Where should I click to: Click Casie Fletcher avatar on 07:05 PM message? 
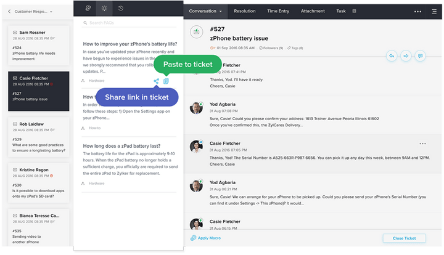(196, 147)
